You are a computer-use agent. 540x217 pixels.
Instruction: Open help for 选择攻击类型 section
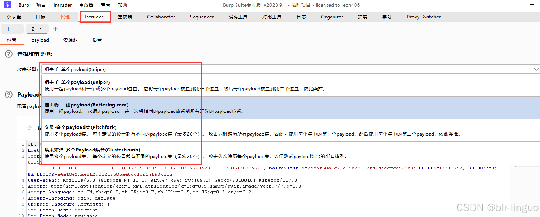(8, 54)
